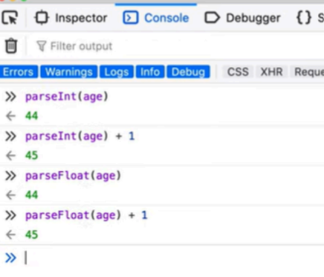This screenshot has width=324, height=277.
Task: Click result 45 below parseInt(age) + 1
Action: 31,156
